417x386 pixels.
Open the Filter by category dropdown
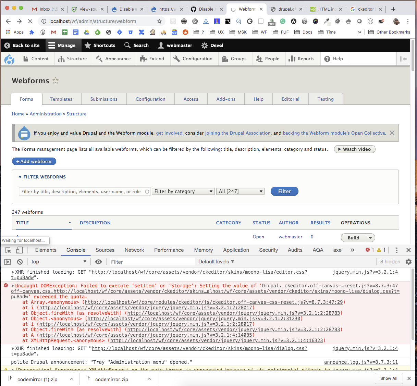point(183,191)
